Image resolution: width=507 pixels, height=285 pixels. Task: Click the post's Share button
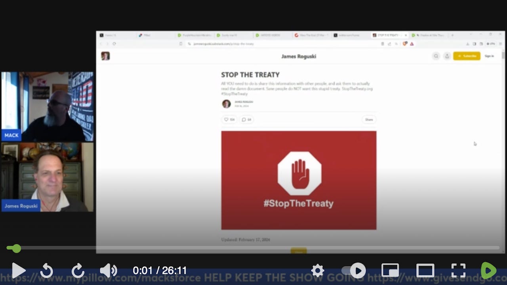369,120
